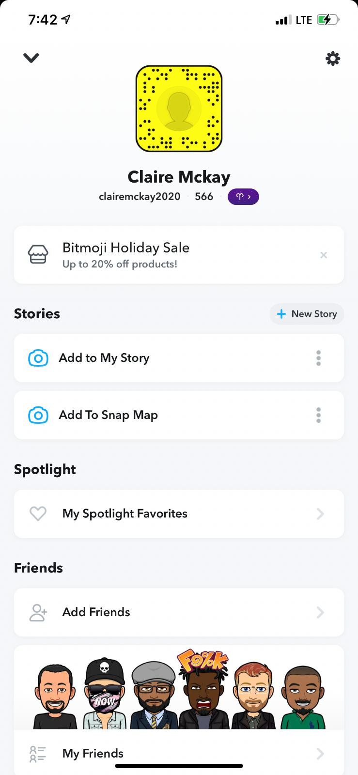
Task: Tap the yellow Snapcode image
Action: pos(179,108)
